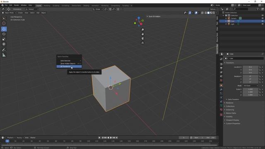Viewport: 265px width, 149px height.
Task: Select the Measure tool
Action: coord(4,55)
